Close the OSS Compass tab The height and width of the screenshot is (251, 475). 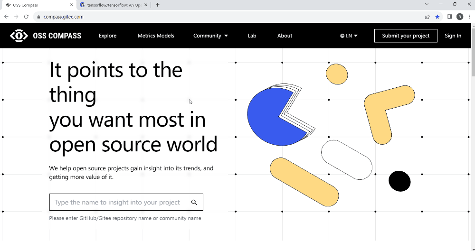72,5
